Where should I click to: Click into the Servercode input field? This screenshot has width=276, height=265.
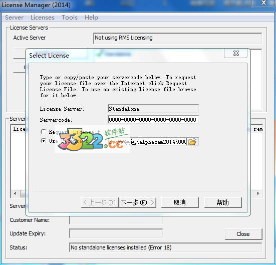coord(153,120)
